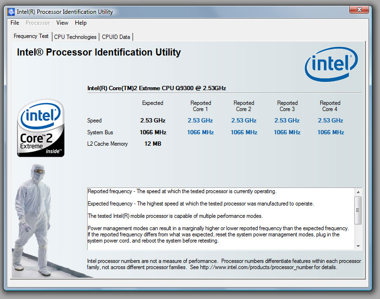Viewport: 380px width, 299px height.
Task: Click the cleanroom technician image
Action: click(32, 220)
